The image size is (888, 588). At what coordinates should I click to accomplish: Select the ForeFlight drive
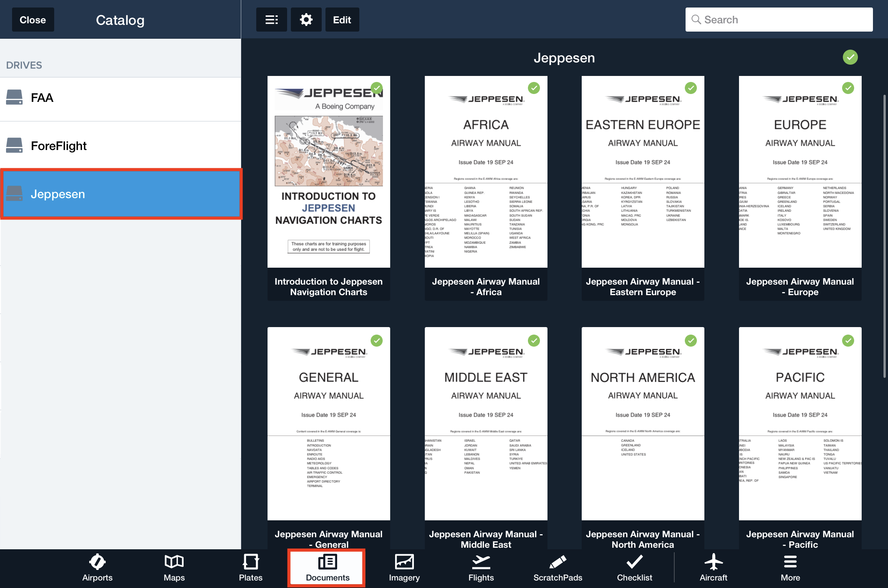[x=120, y=146]
